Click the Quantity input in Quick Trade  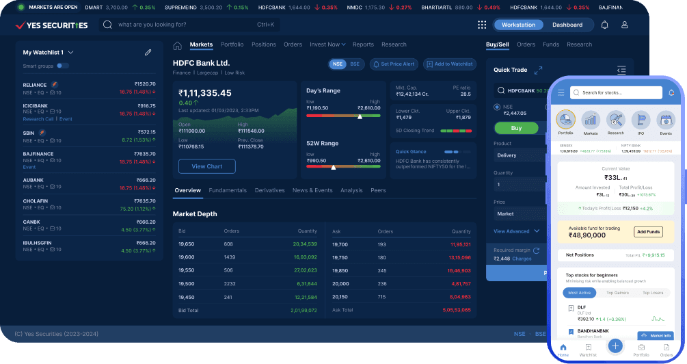click(520, 185)
